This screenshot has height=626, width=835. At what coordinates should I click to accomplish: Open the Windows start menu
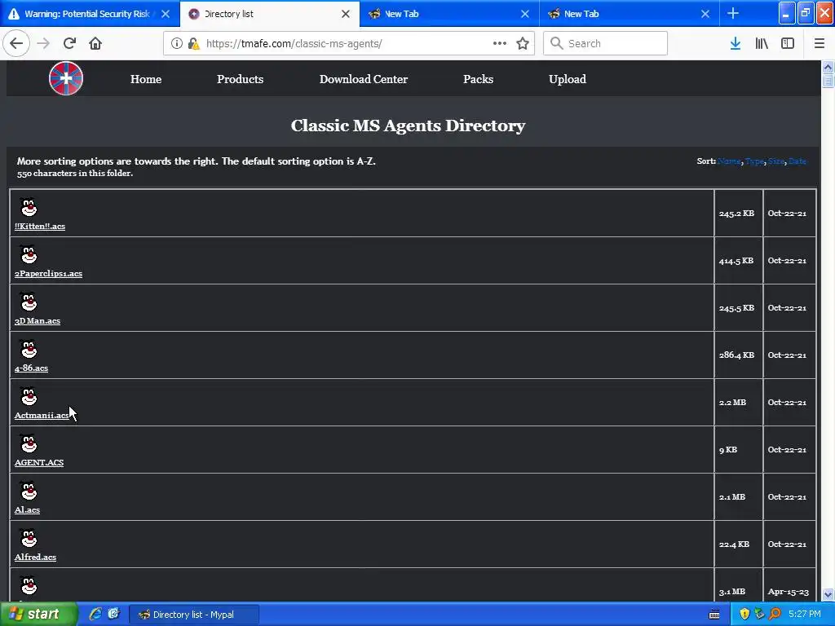pos(38,614)
